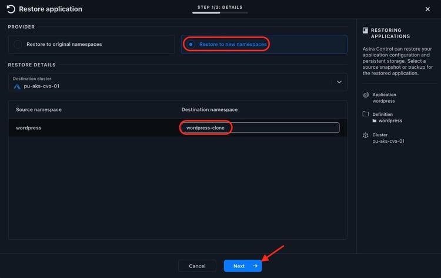Image resolution: width=441 pixels, height=278 pixels.
Task: Select the wordpress source namespace row
Action: [88, 128]
